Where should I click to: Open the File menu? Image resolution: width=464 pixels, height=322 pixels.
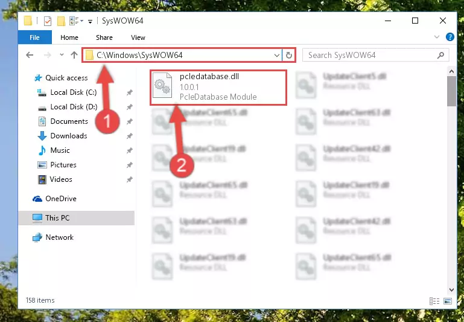34,37
